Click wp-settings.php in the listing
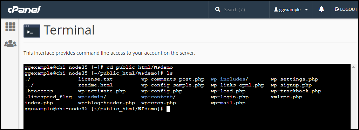 (x=294, y=79)
